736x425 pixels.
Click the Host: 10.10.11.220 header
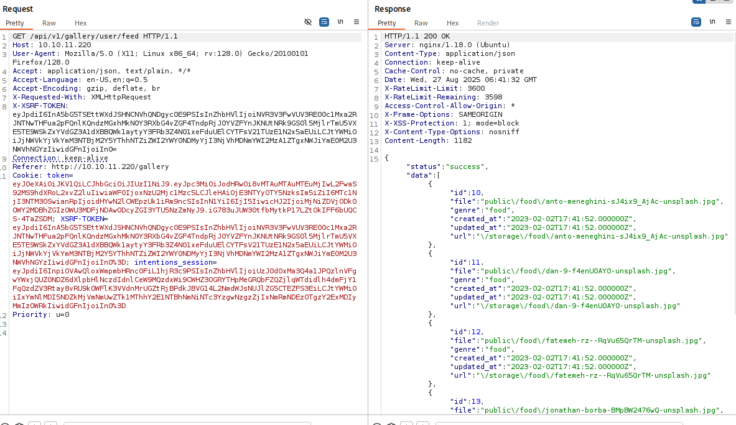click(52, 45)
